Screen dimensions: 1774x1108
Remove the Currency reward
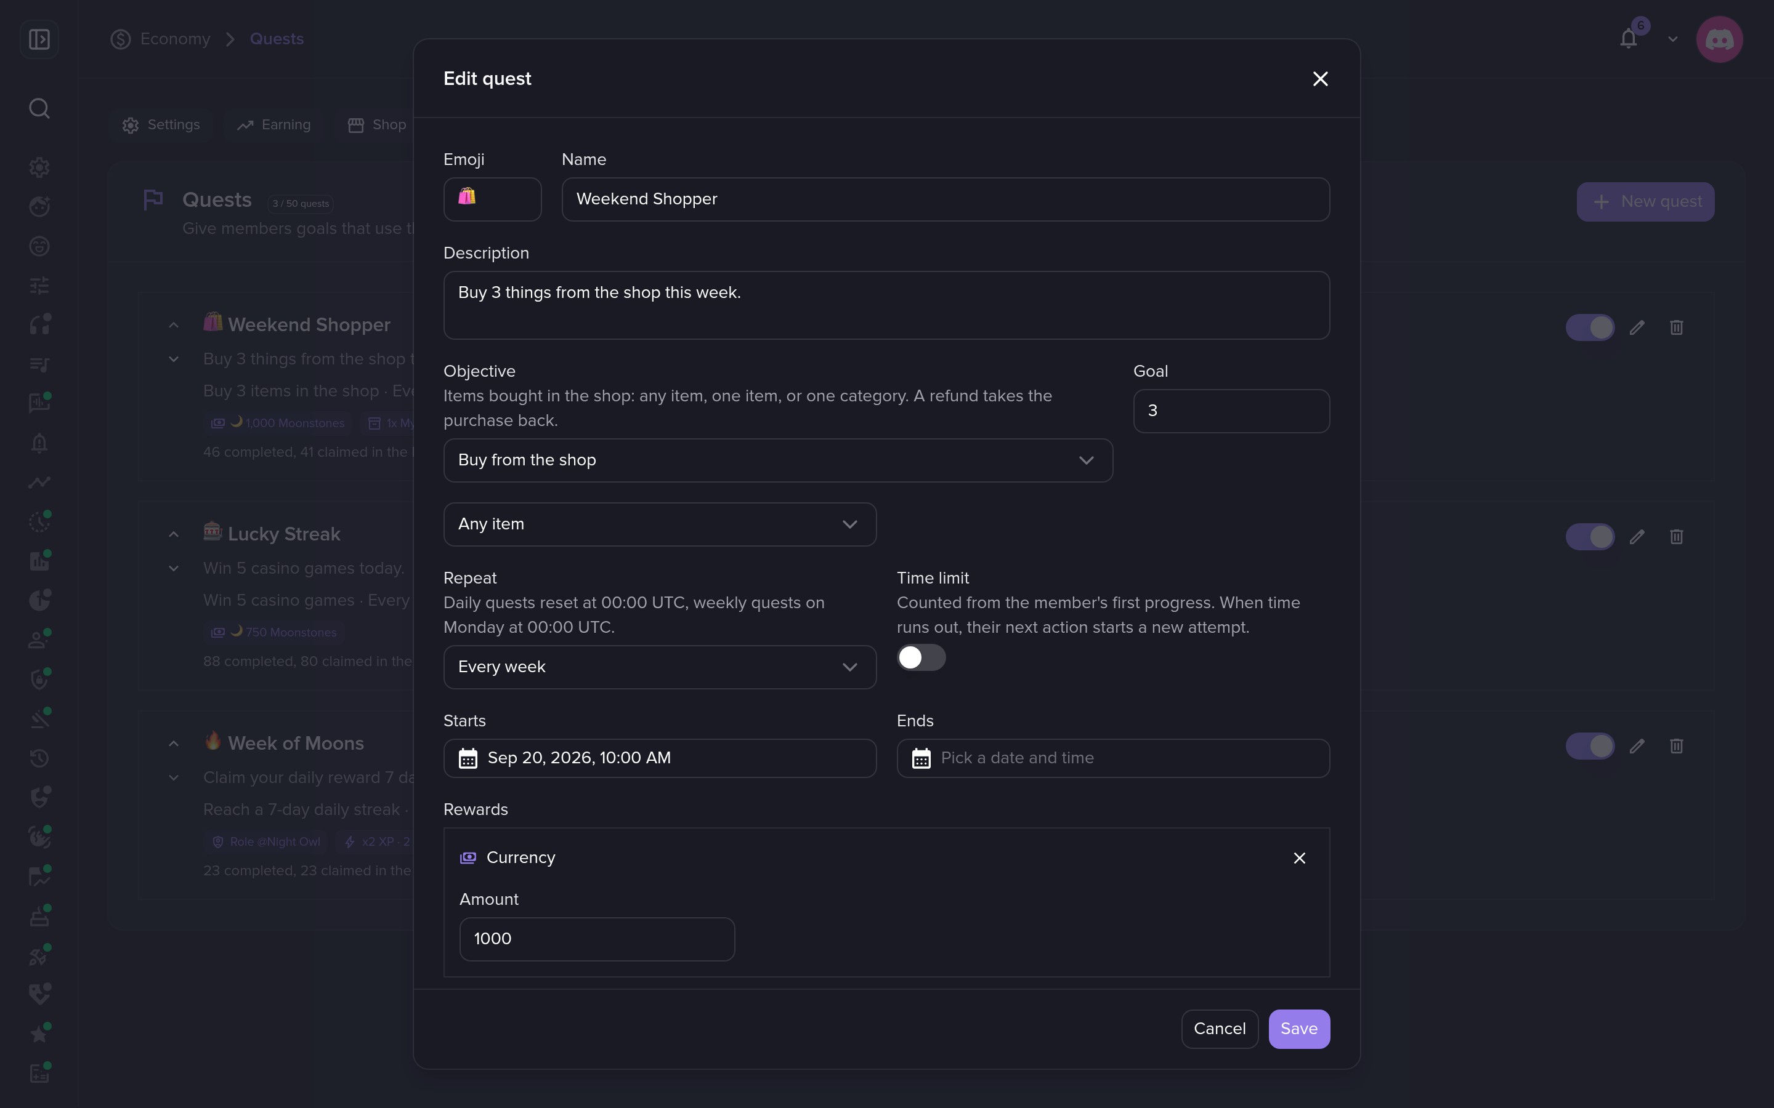point(1299,858)
